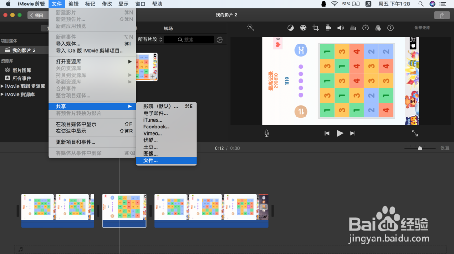
Task: Choose 影院（默认）... share option
Action: click(x=166, y=107)
